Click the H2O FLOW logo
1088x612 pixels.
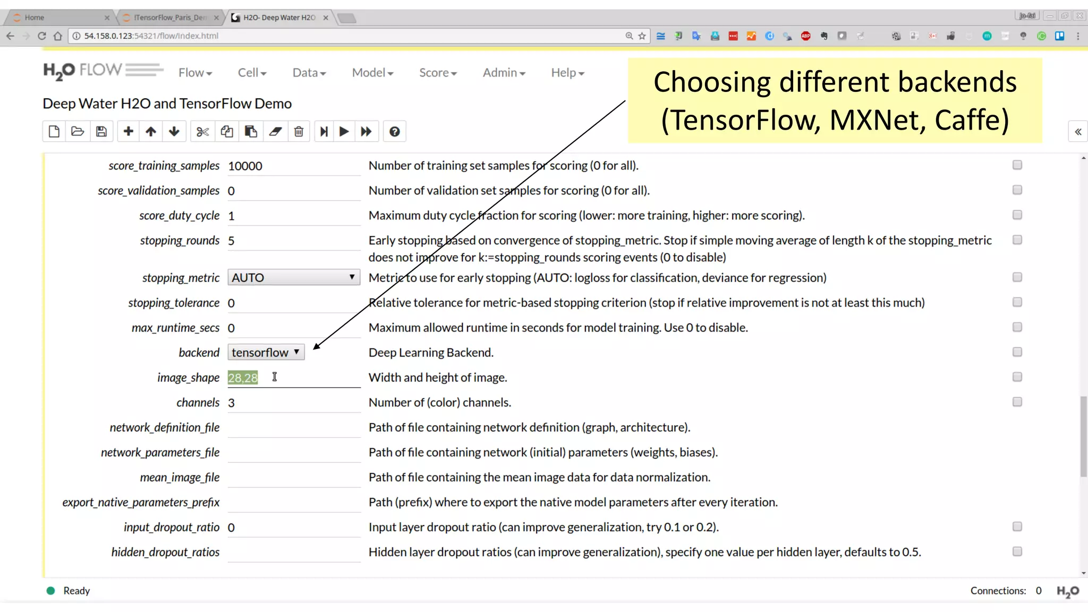[x=103, y=71]
